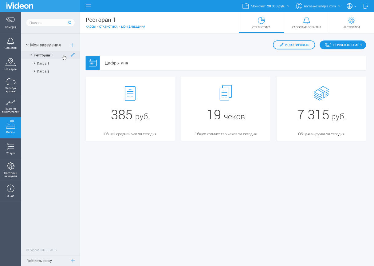
Task: Click the 385 руб. value
Action: coord(130,115)
